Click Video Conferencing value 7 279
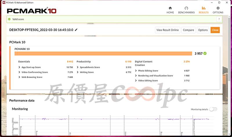Screen dimensions: 232x137 [70, 72]
